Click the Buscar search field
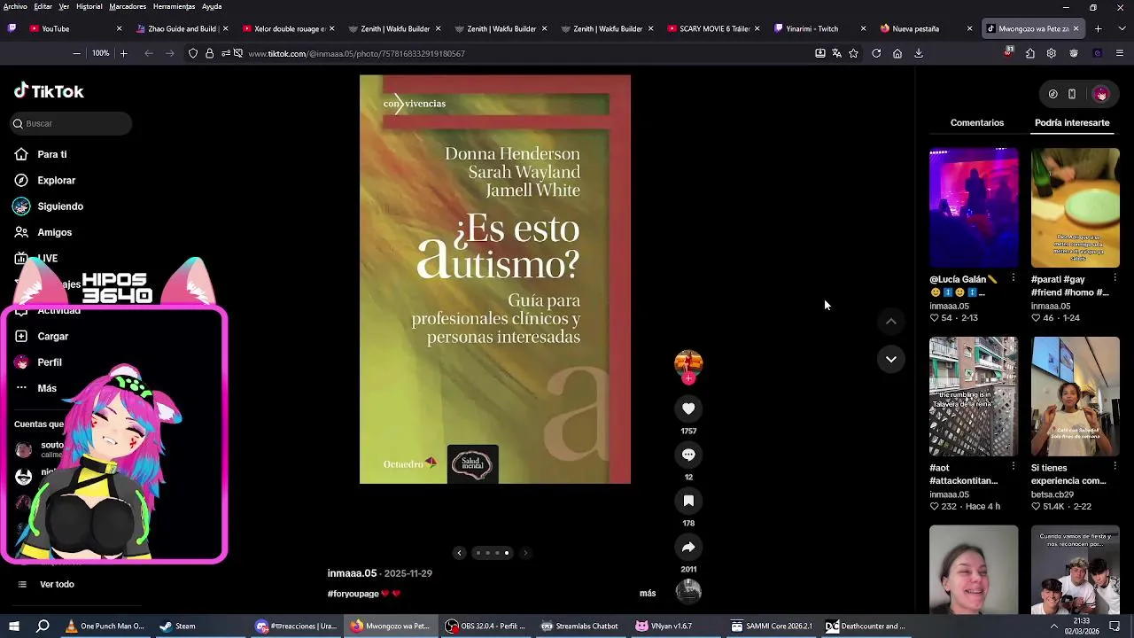Viewport: 1134px width, 638px height. tap(71, 123)
